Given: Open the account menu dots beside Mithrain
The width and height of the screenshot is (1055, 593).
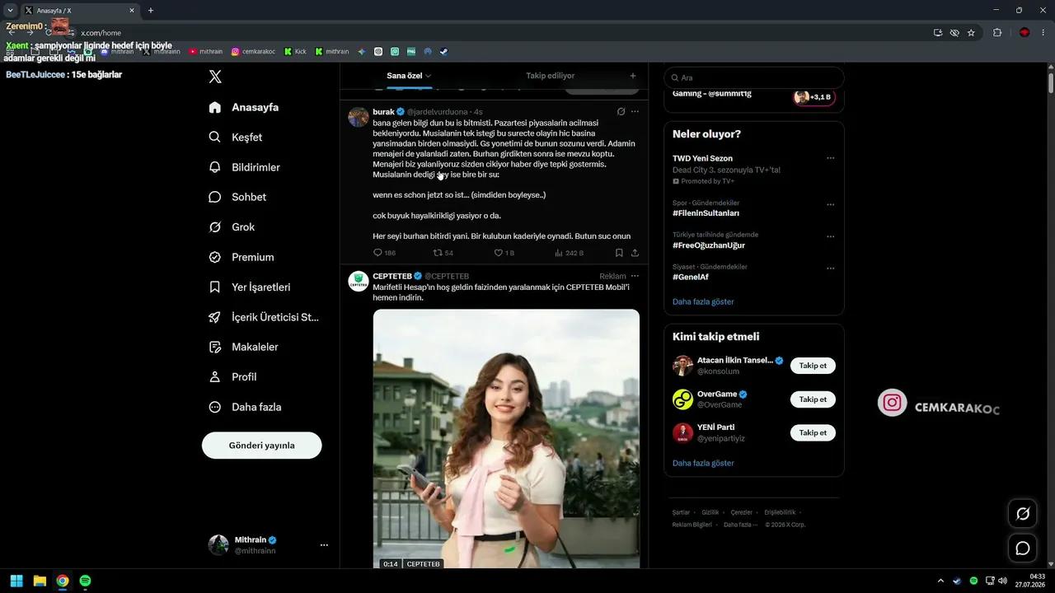Looking at the screenshot, I should [x=324, y=545].
